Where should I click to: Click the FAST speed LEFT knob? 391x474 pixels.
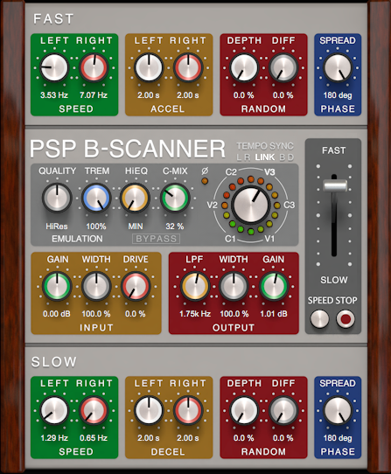point(54,67)
